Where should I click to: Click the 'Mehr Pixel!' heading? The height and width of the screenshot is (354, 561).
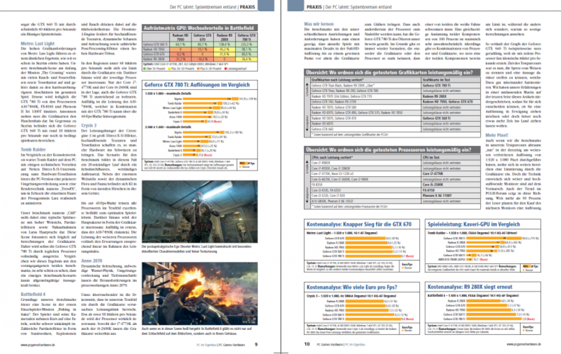click(497, 135)
